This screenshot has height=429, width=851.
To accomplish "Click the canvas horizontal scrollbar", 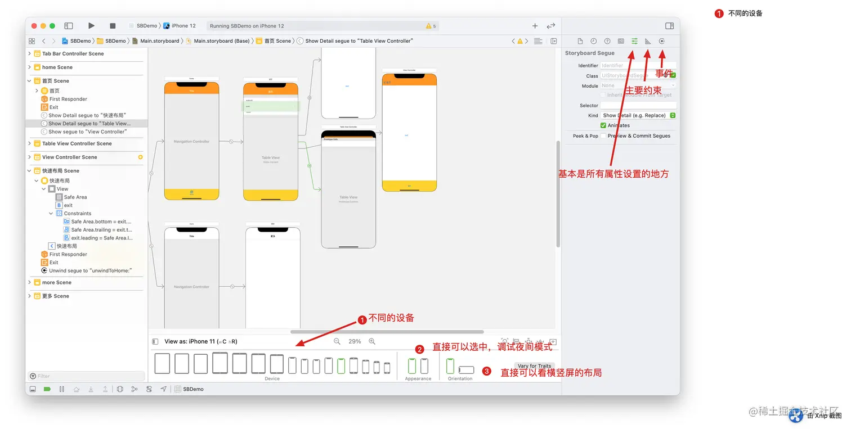I will 387,332.
